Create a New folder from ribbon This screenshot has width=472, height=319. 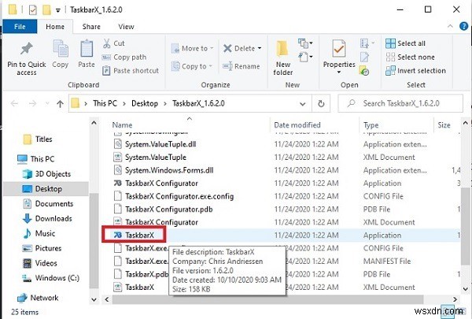(283, 57)
